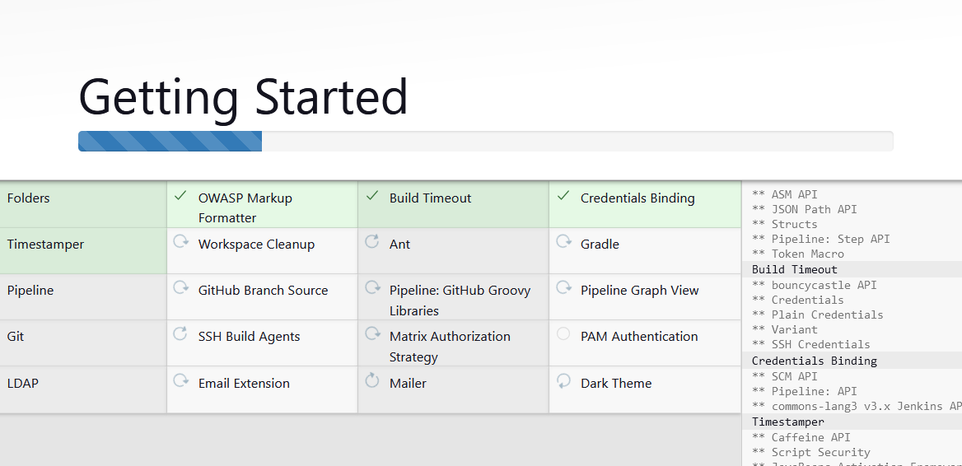The image size is (962, 466).
Task: Select the Git plugin cell
Action: [83, 343]
